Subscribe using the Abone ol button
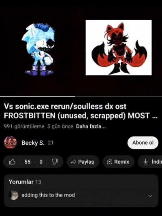162x216 pixels. click(x=143, y=143)
